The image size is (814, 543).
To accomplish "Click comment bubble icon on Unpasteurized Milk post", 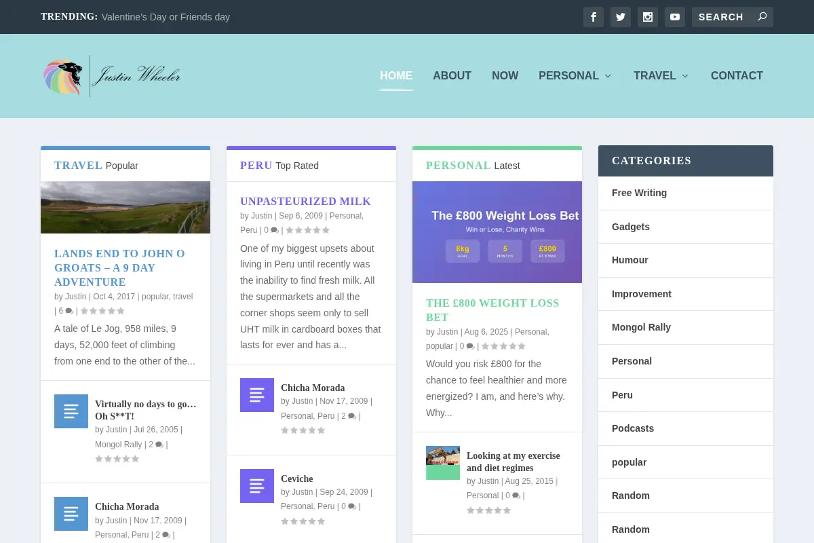I will tap(275, 230).
